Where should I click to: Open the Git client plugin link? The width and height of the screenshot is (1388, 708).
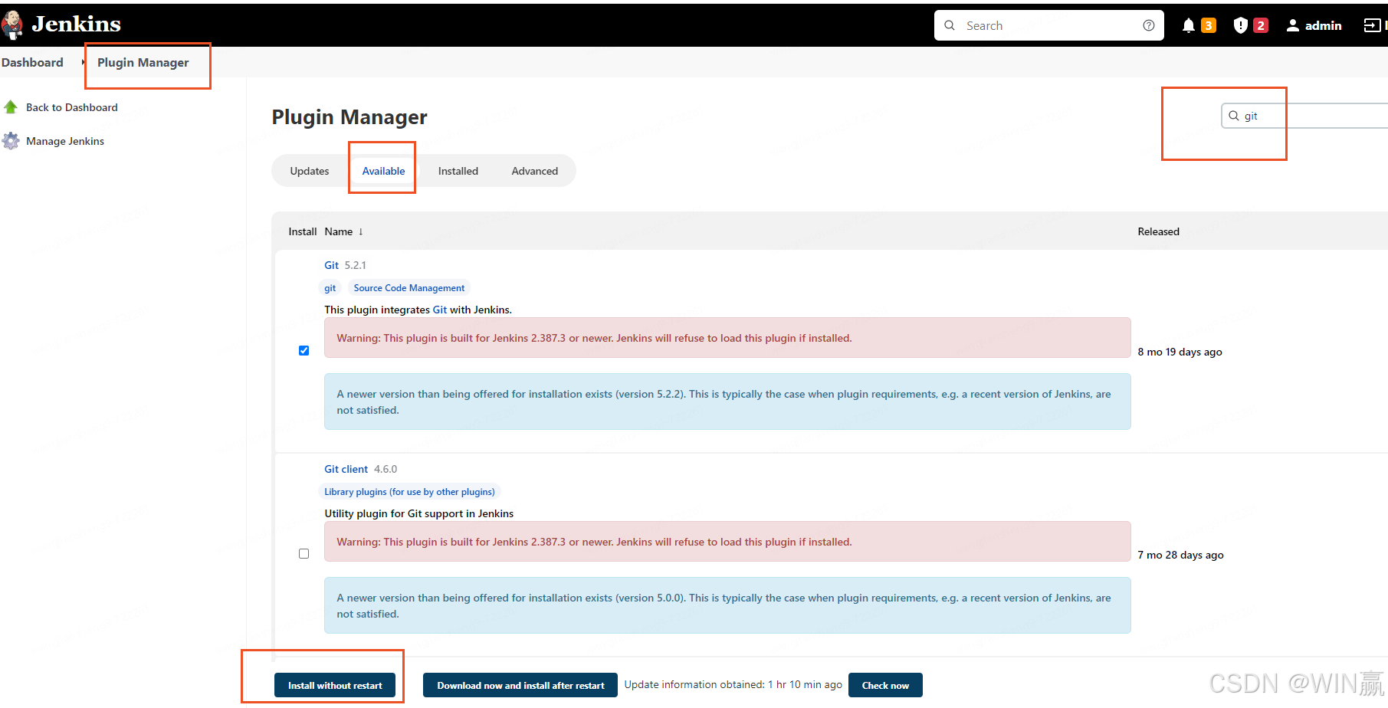346,469
